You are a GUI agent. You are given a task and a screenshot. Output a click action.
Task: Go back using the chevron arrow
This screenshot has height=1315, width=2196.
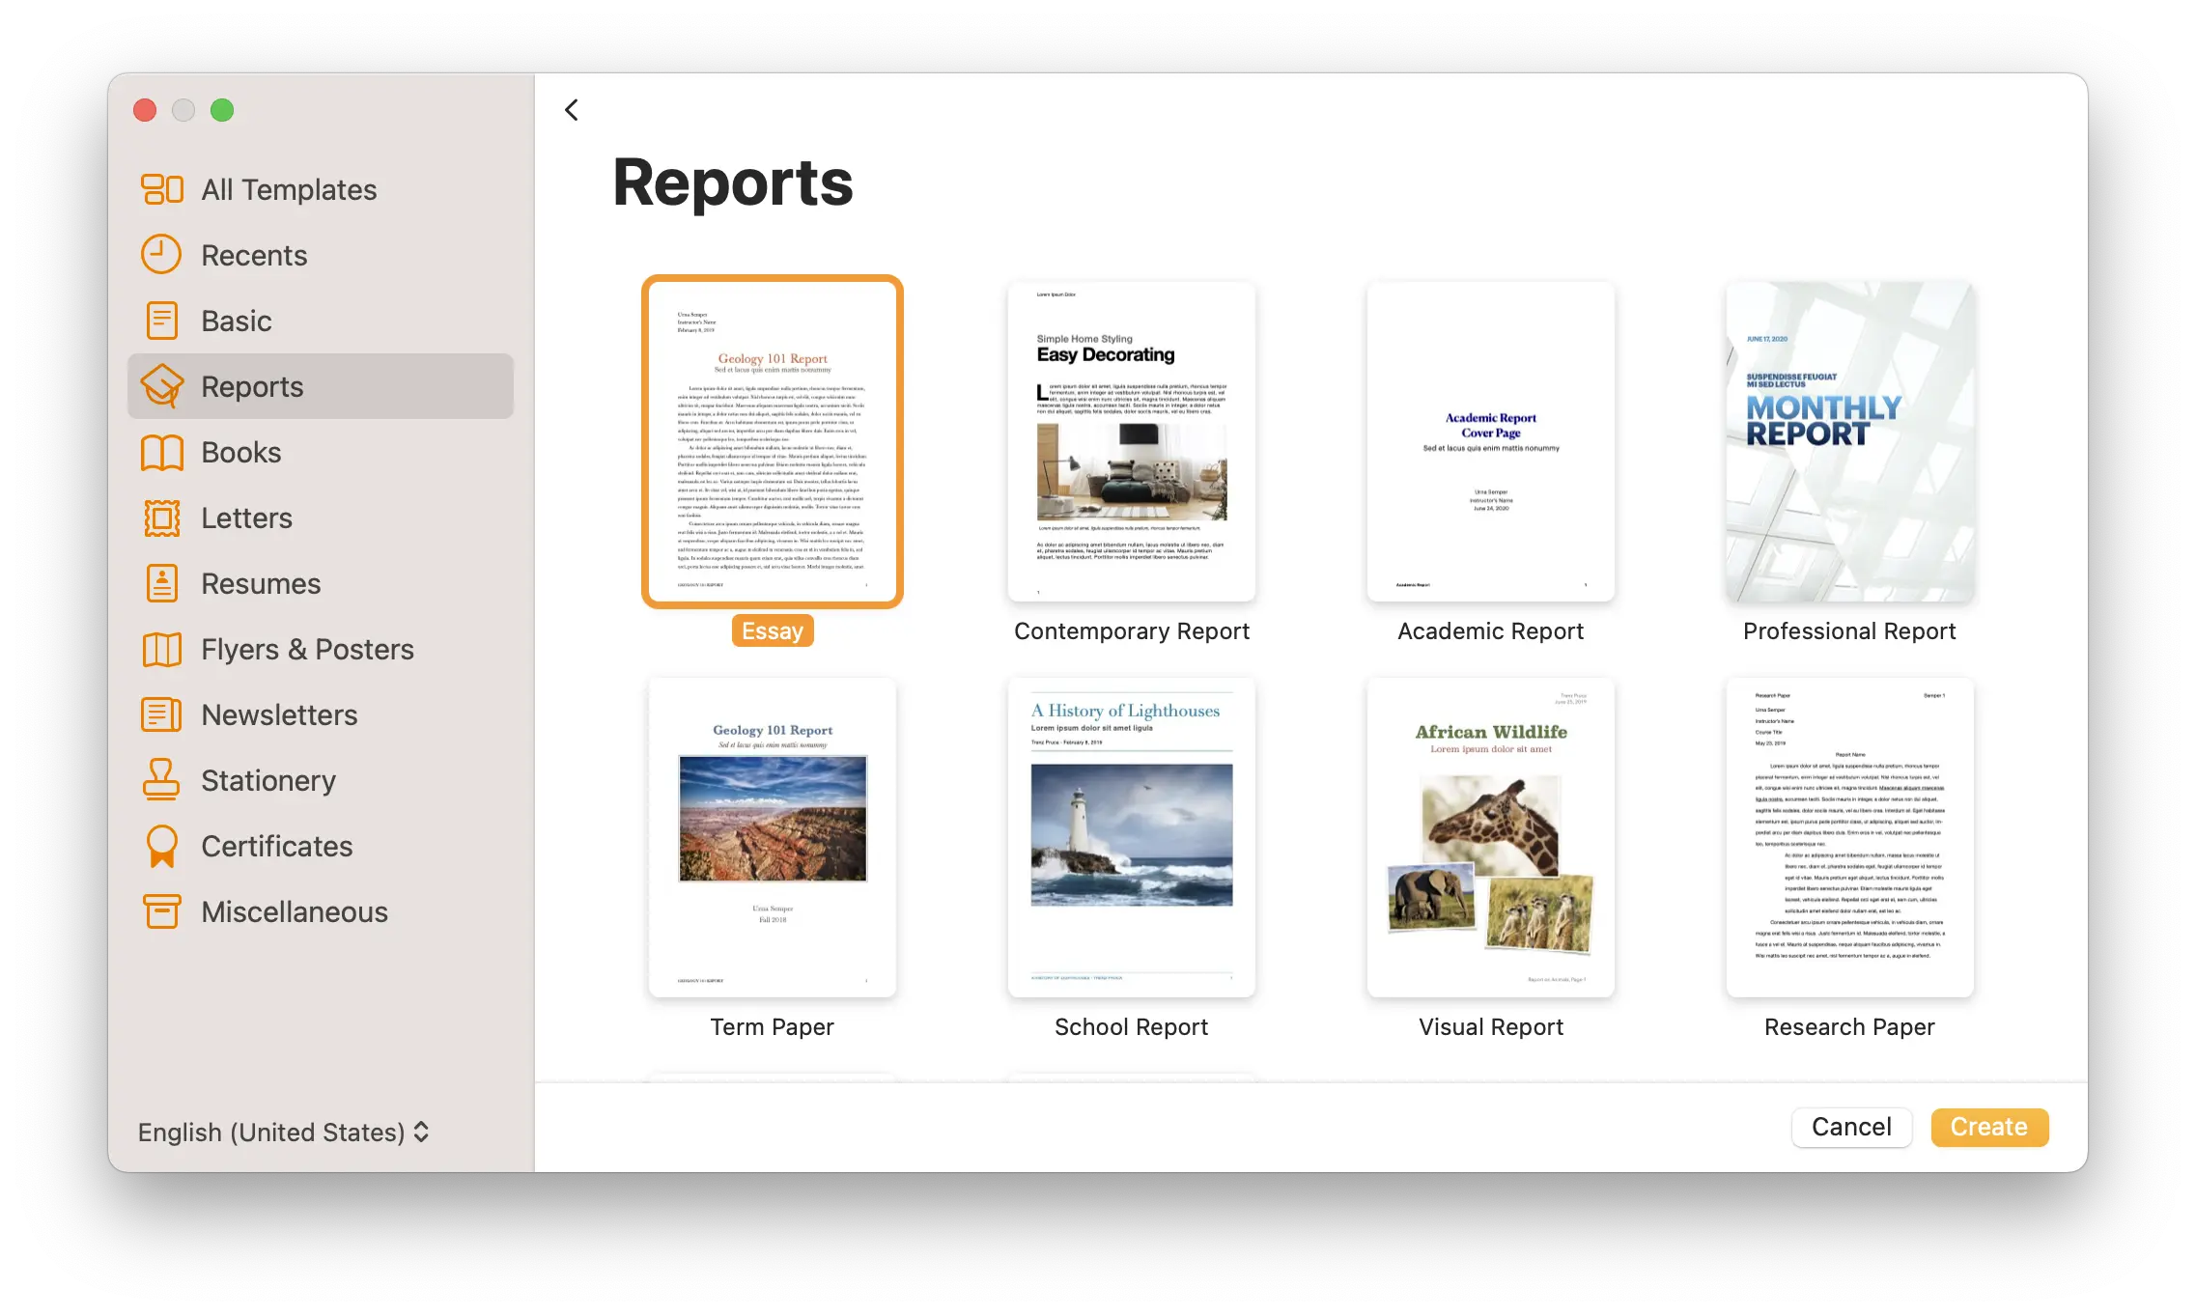point(572,110)
